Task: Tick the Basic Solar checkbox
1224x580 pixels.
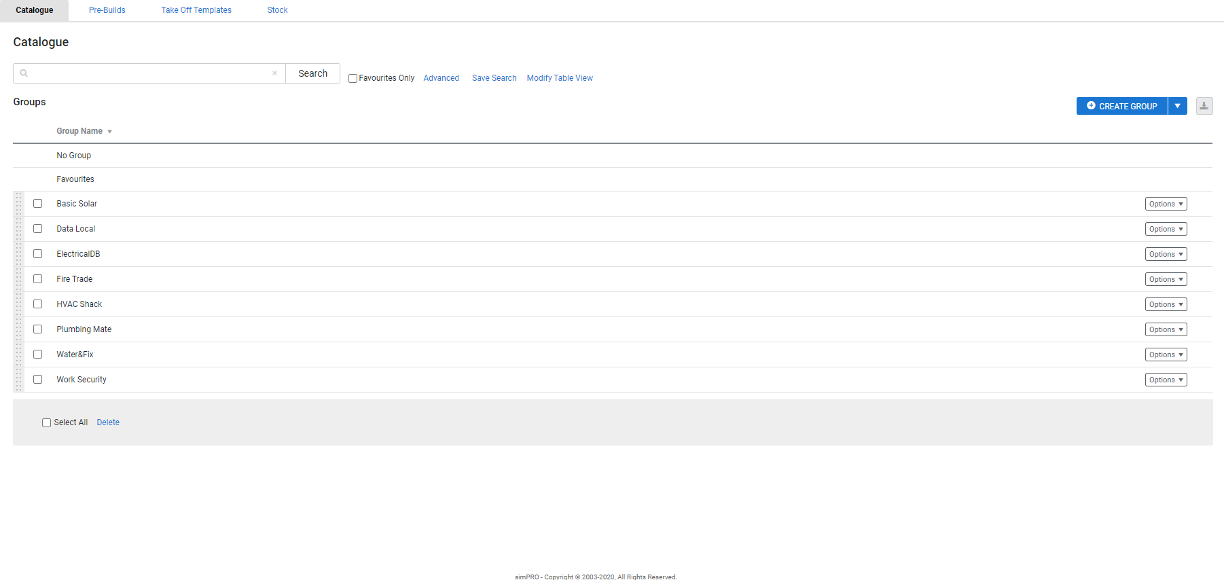Action: [38, 204]
